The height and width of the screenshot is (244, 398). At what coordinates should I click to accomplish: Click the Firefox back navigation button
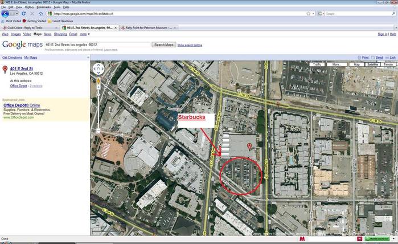click(6, 13)
